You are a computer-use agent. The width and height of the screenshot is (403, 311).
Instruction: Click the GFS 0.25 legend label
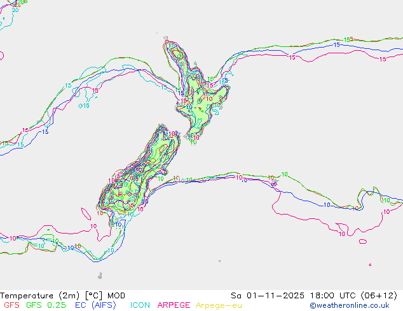point(46,305)
